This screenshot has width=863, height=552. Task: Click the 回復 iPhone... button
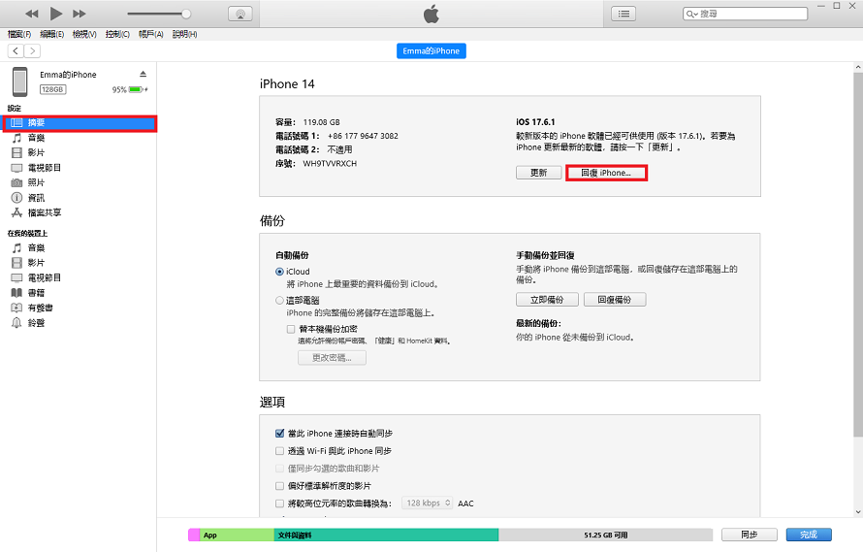pyautogui.click(x=606, y=173)
